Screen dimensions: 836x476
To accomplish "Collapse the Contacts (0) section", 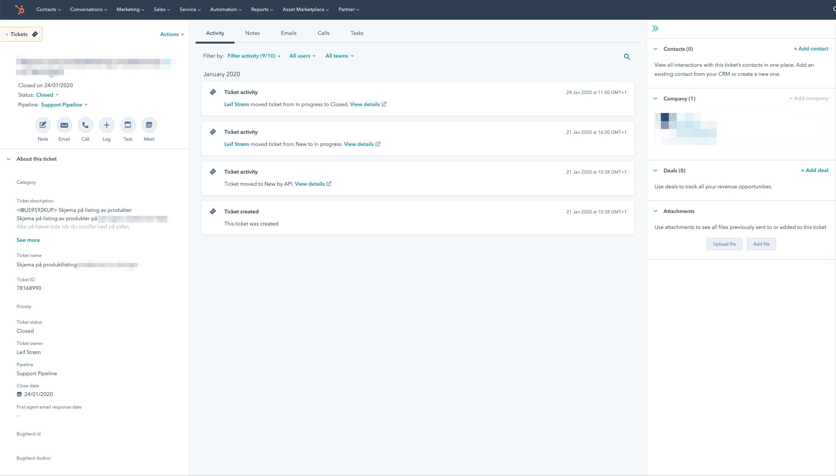I will coord(655,49).
